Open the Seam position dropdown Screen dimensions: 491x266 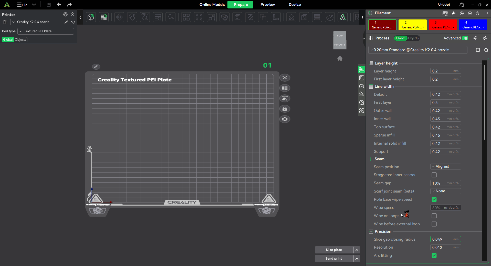tap(445, 166)
